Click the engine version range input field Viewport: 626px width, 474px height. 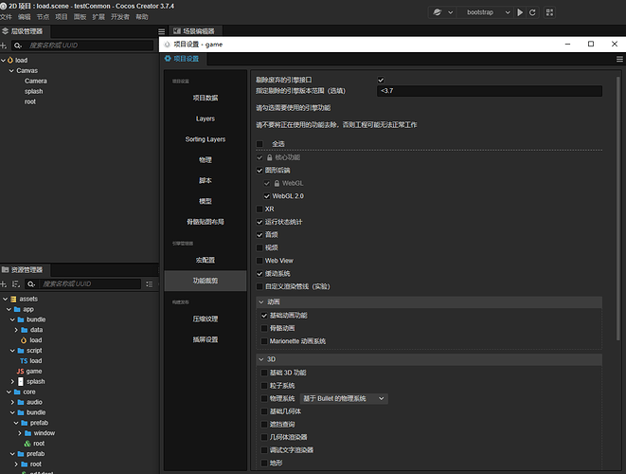(x=490, y=91)
